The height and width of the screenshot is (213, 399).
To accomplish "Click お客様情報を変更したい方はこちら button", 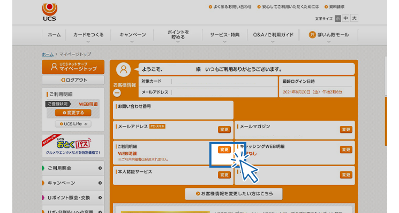I will click(x=234, y=194).
